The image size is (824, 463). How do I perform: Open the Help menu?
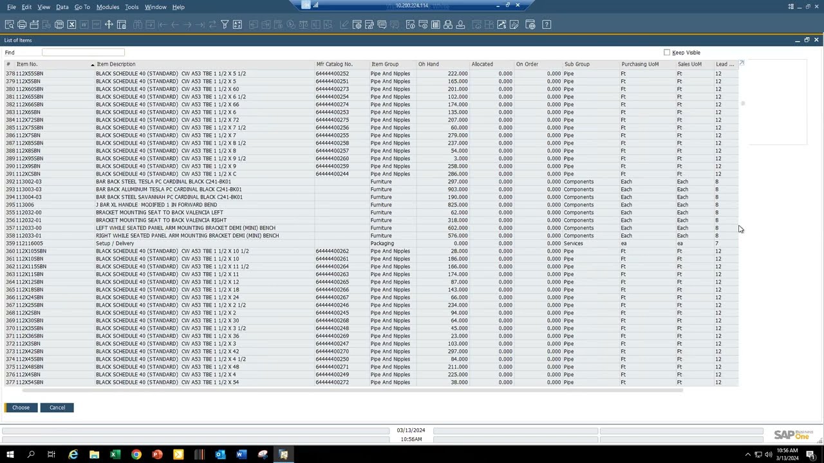178,7
